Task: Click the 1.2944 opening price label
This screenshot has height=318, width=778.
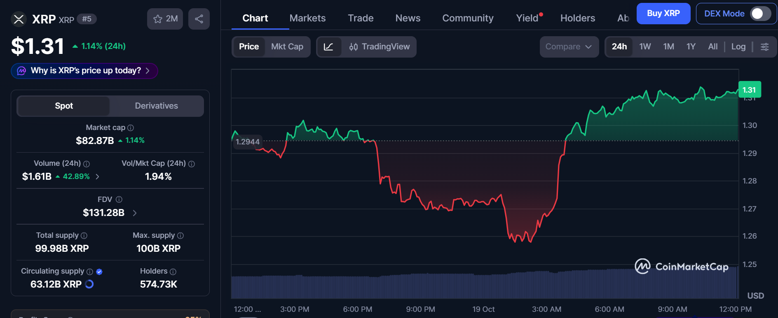Action: [x=247, y=142]
